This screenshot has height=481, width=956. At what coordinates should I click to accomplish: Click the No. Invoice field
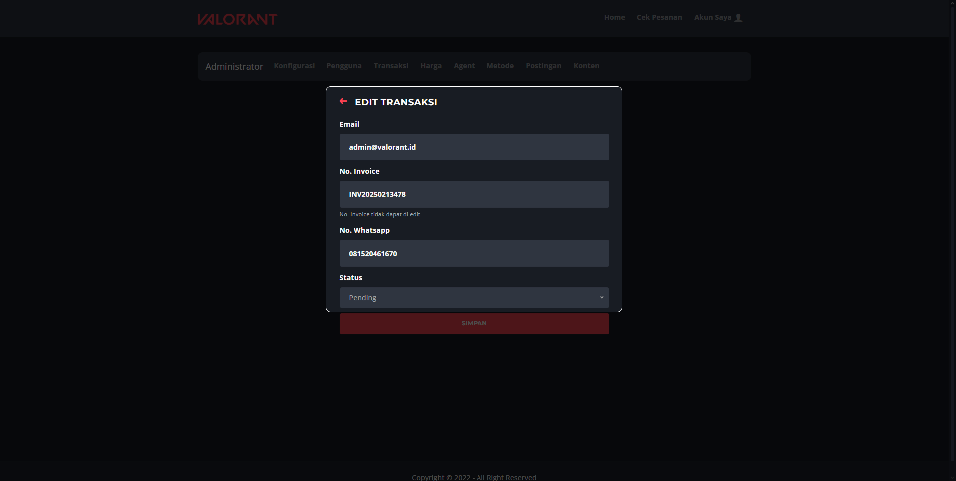coord(474,194)
